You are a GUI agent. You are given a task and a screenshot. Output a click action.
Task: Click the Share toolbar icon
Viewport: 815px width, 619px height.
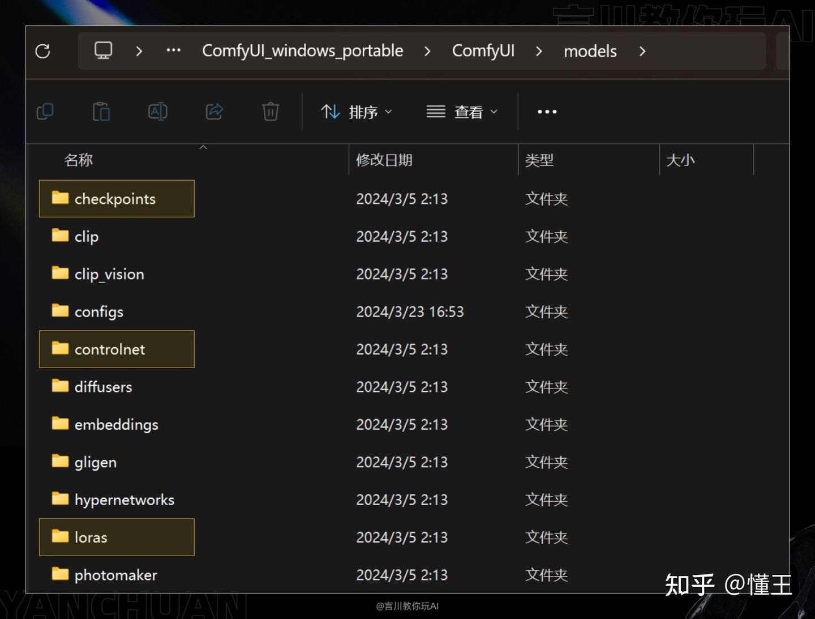(214, 112)
